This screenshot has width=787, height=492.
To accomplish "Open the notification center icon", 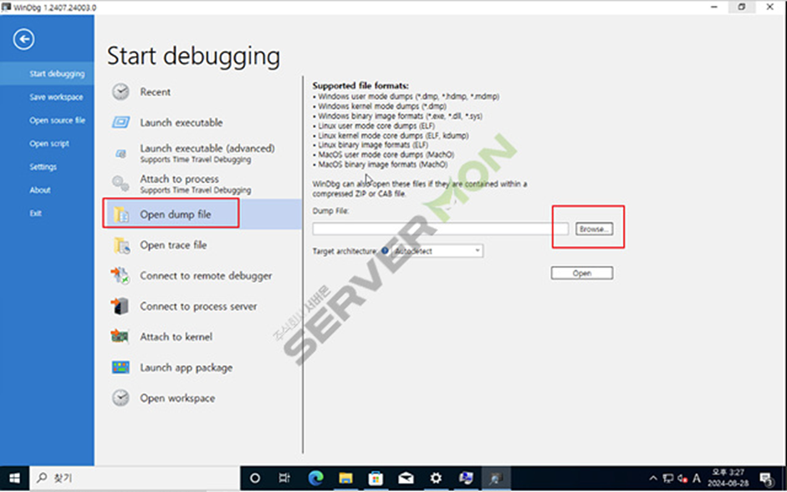I will pyautogui.click(x=766, y=479).
